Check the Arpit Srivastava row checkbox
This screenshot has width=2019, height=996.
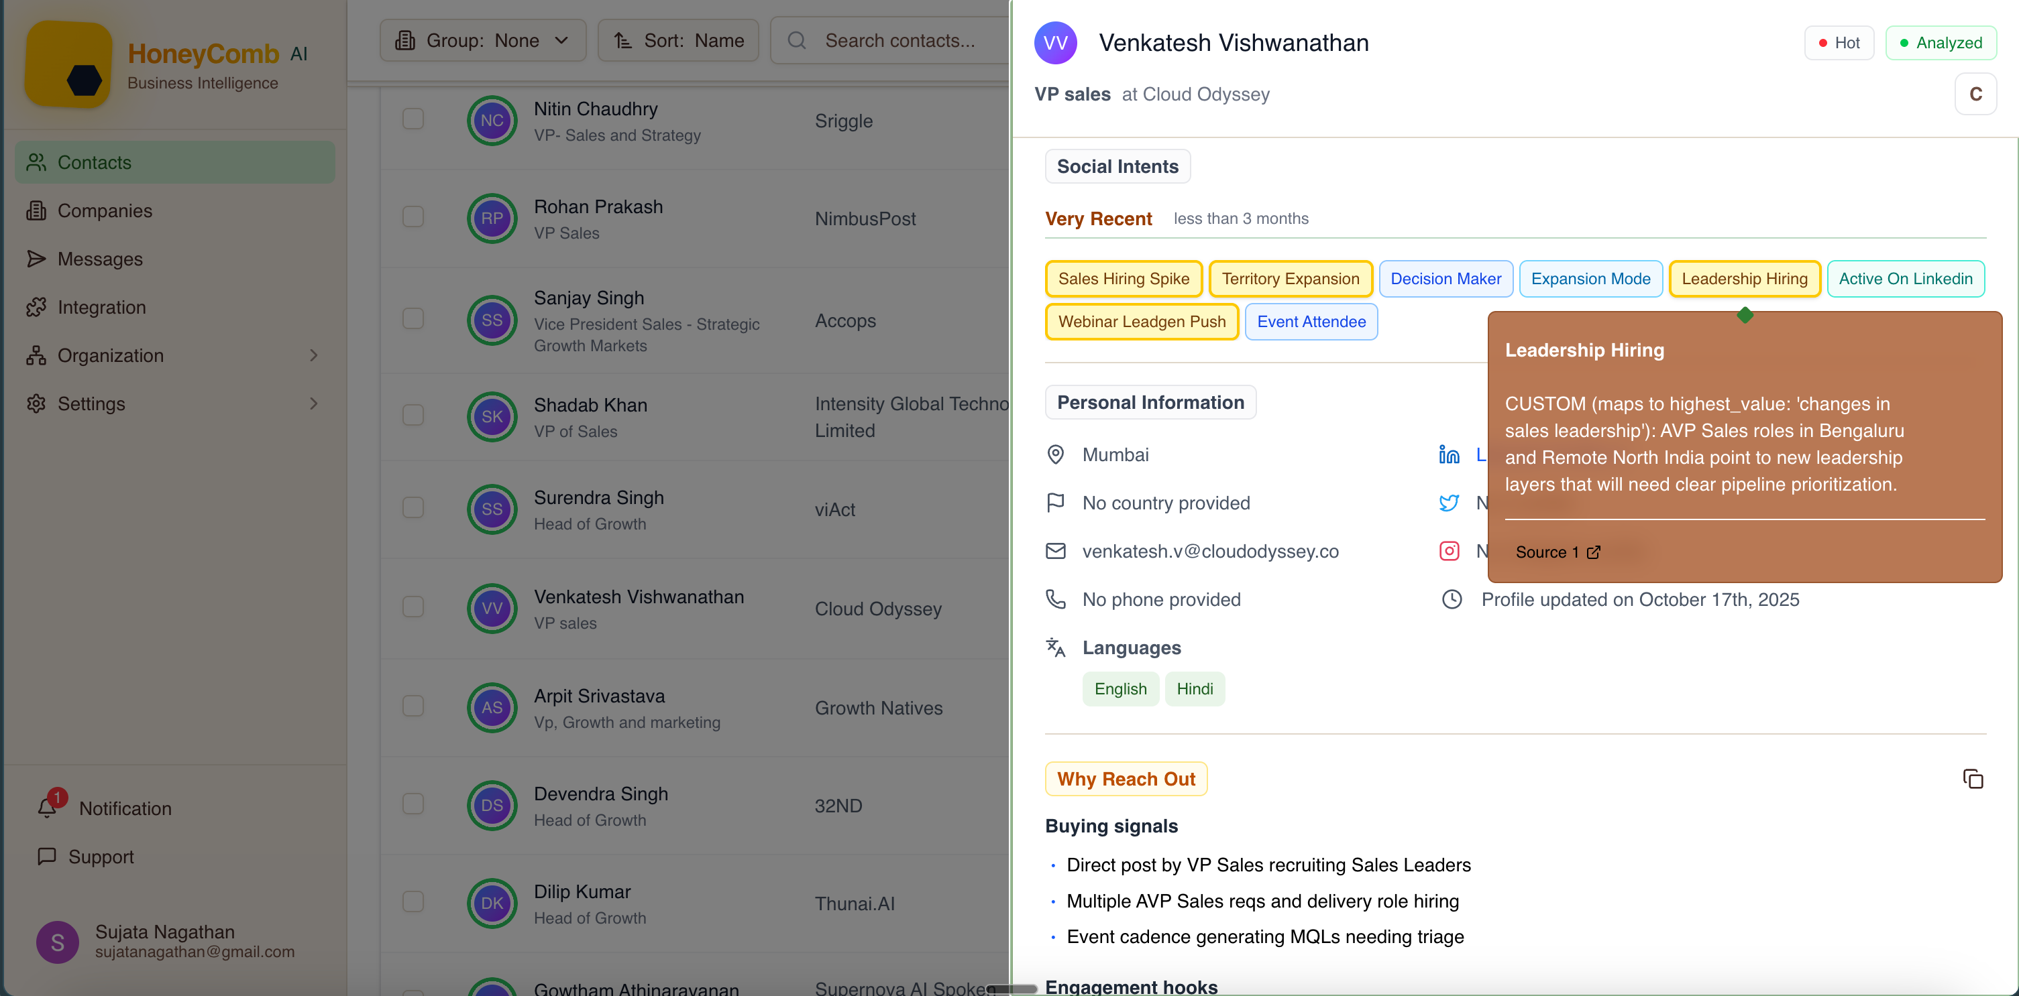pyautogui.click(x=413, y=706)
